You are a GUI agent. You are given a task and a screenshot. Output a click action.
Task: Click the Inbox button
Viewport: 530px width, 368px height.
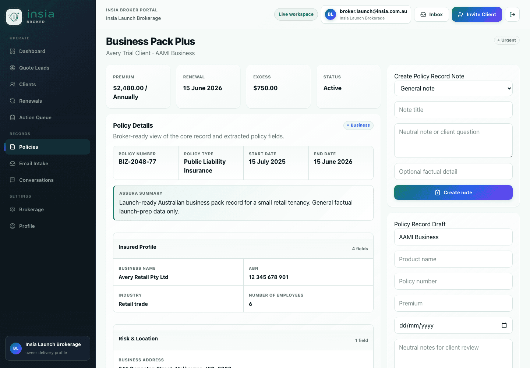click(431, 14)
